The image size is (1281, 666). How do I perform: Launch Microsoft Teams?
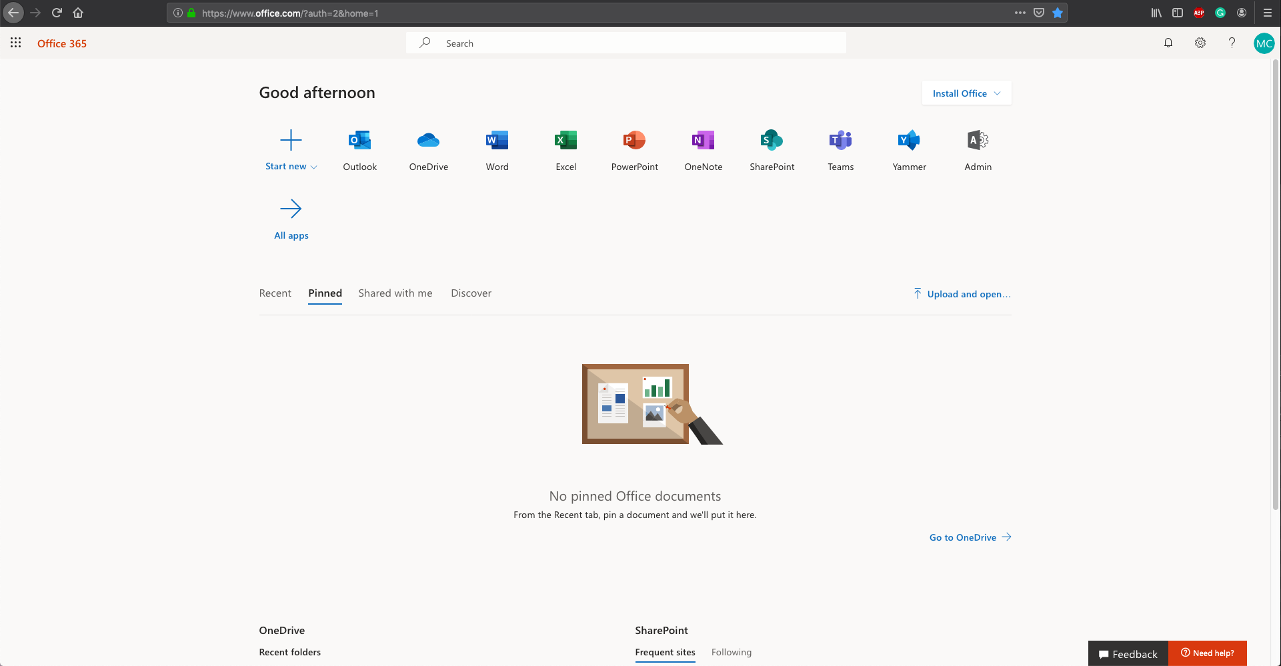pyautogui.click(x=840, y=140)
